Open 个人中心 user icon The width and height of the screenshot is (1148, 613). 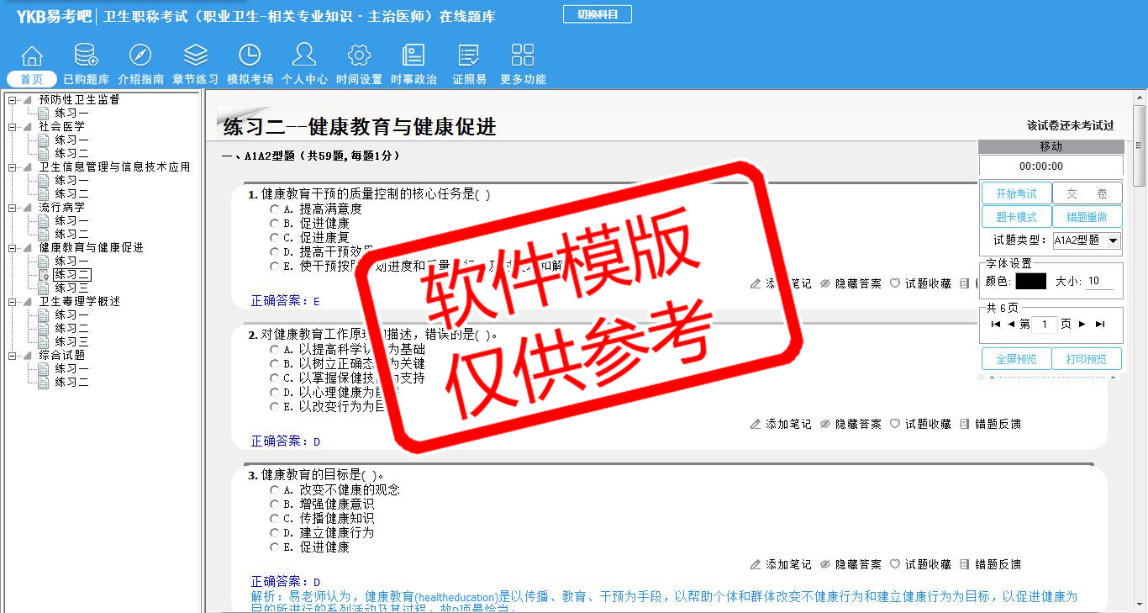coord(304,55)
